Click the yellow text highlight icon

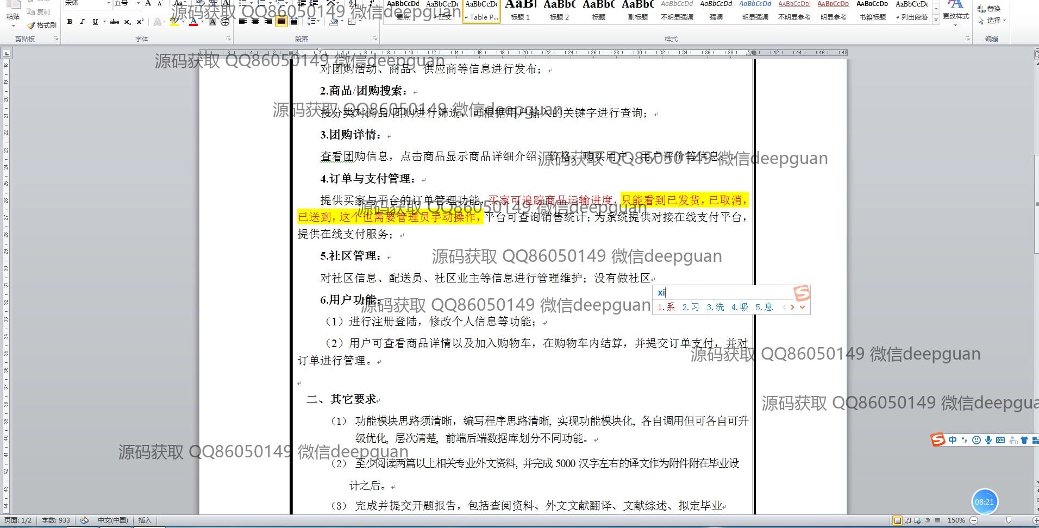tap(173, 22)
